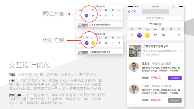The image size is (194, 109).
Task: Click the clinic name 江苏省南京市张鸣诊所 in the phone view
Action: coord(156,47)
